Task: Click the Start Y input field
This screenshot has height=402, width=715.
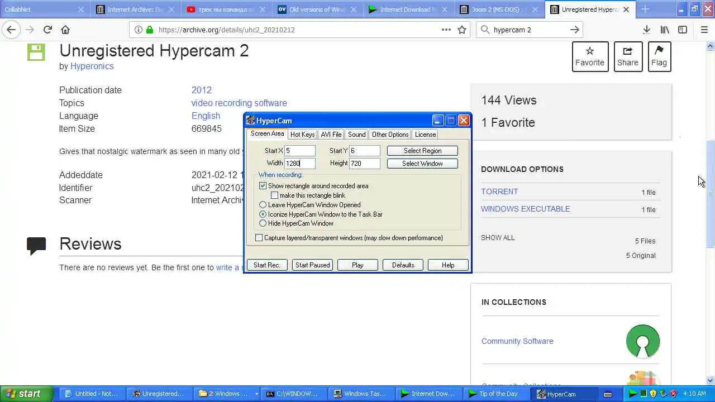Action: coord(365,151)
